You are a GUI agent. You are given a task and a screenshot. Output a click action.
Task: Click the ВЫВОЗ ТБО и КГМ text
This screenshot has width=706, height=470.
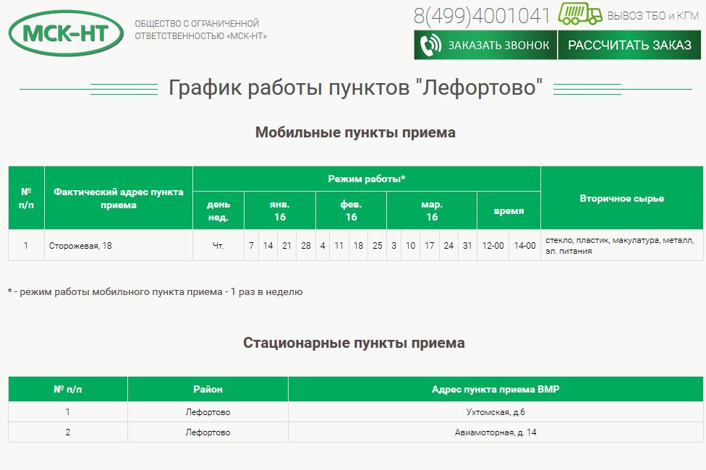(653, 16)
